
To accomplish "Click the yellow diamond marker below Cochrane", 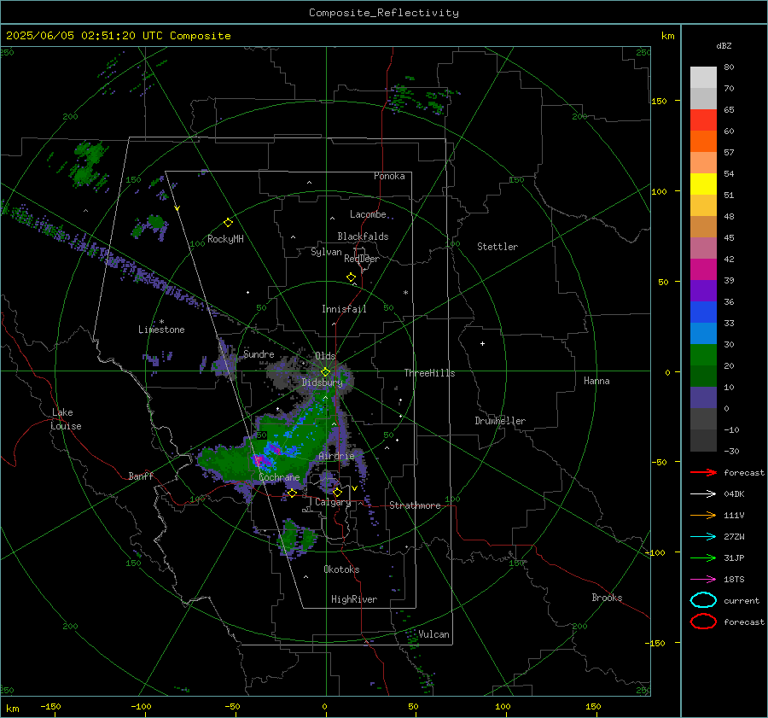I will tap(293, 493).
